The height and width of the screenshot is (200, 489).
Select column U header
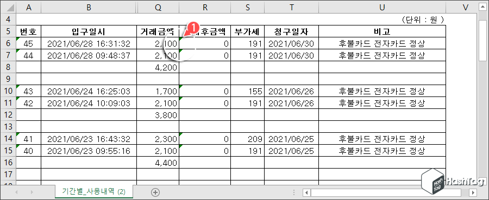point(382,8)
